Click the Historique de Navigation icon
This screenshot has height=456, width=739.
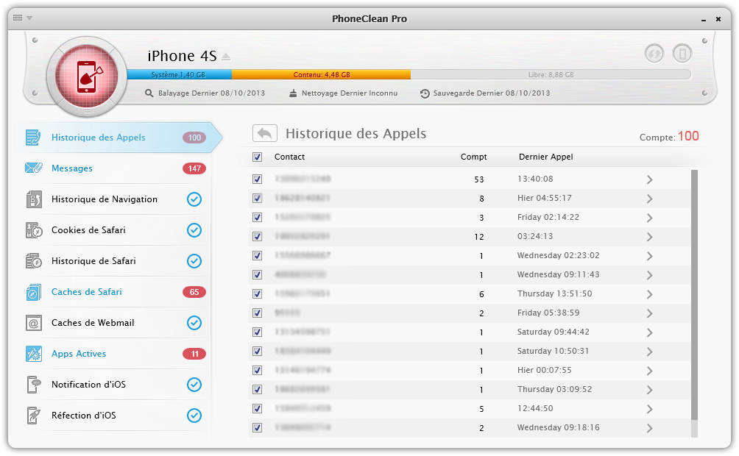[34, 199]
